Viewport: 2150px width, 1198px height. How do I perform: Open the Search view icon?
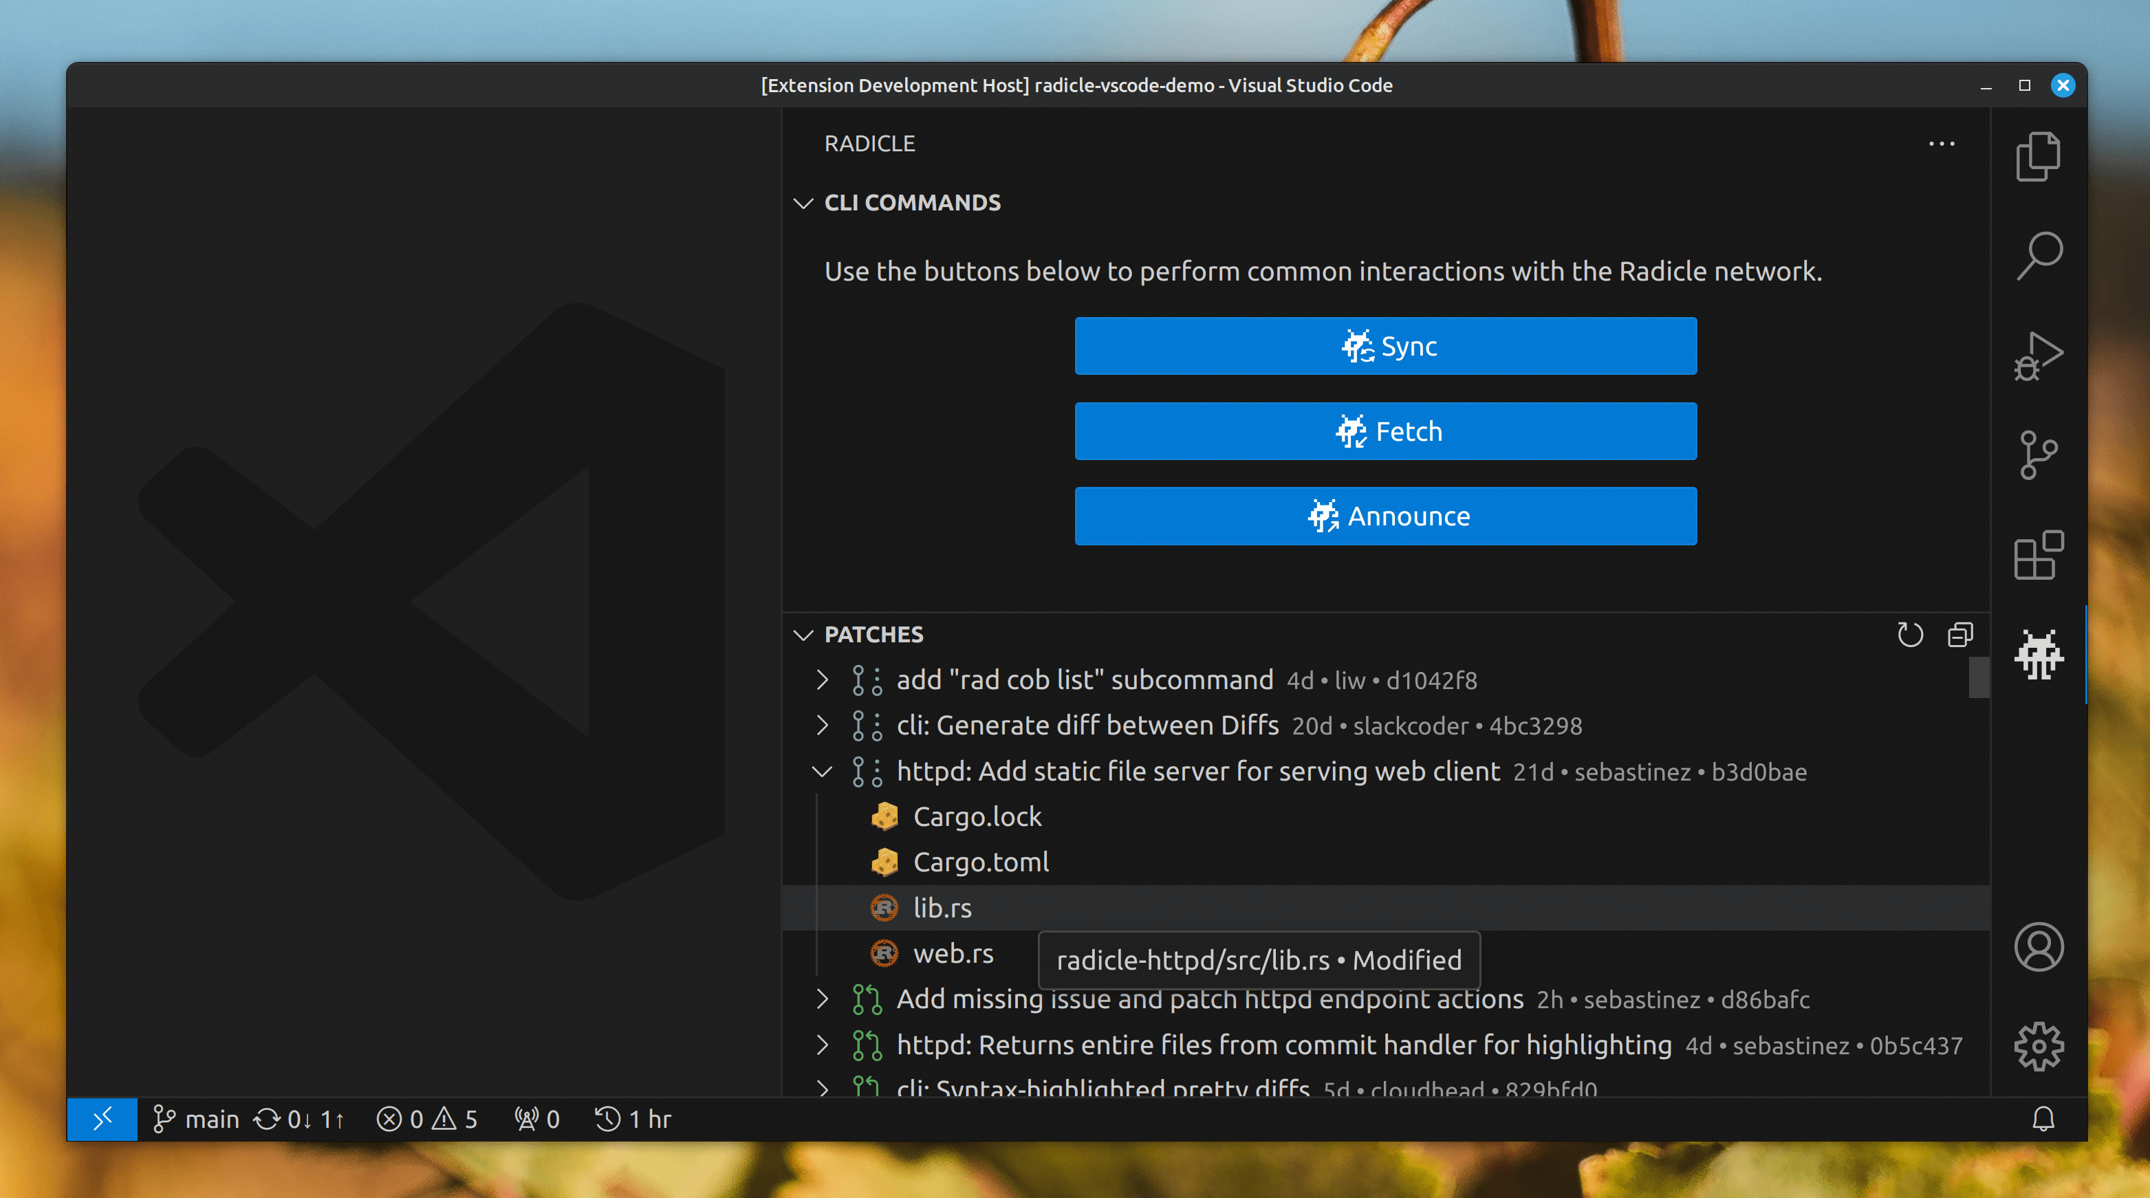(2037, 256)
